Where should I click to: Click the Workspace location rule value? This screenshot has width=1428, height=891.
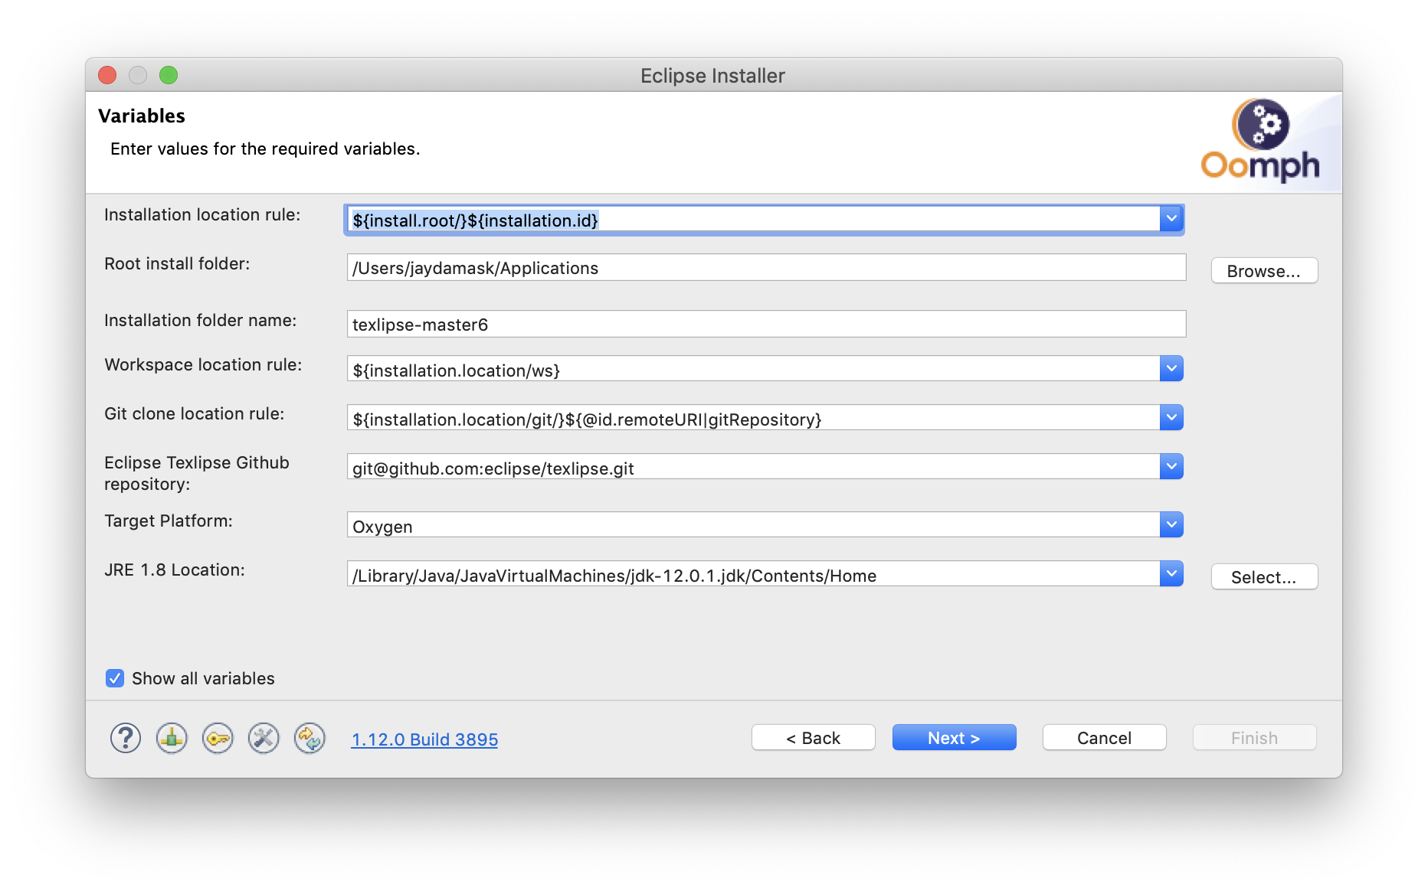click(754, 369)
